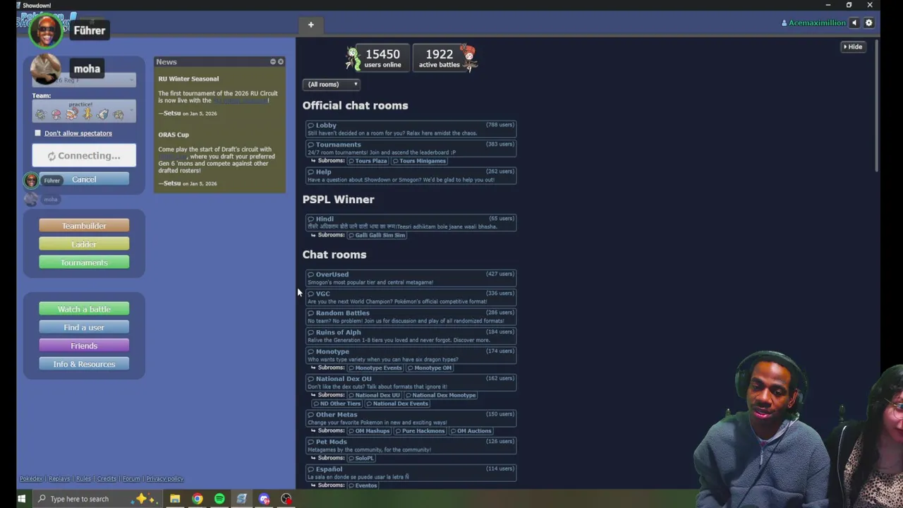Image resolution: width=903 pixels, height=508 pixels.
Task: Open the sound volume speaker icon
Action: (x=854, y=23)
